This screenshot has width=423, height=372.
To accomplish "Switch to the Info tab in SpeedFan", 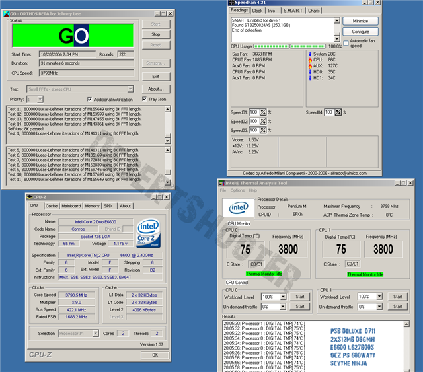I will pos(272,11).
